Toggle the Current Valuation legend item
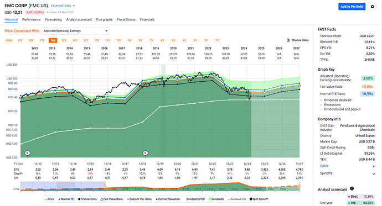Screen dimensions: 382x206 click(168, 199)
